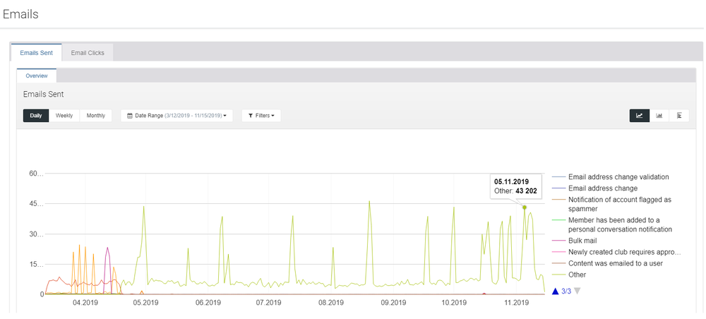Click the highlighted data point on 05.11.2019
This screenshot has width=706, height=319.
point(524,207)
